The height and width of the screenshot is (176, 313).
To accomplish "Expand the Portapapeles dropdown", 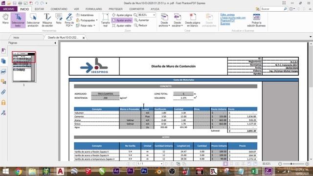I will pos(97,20).
